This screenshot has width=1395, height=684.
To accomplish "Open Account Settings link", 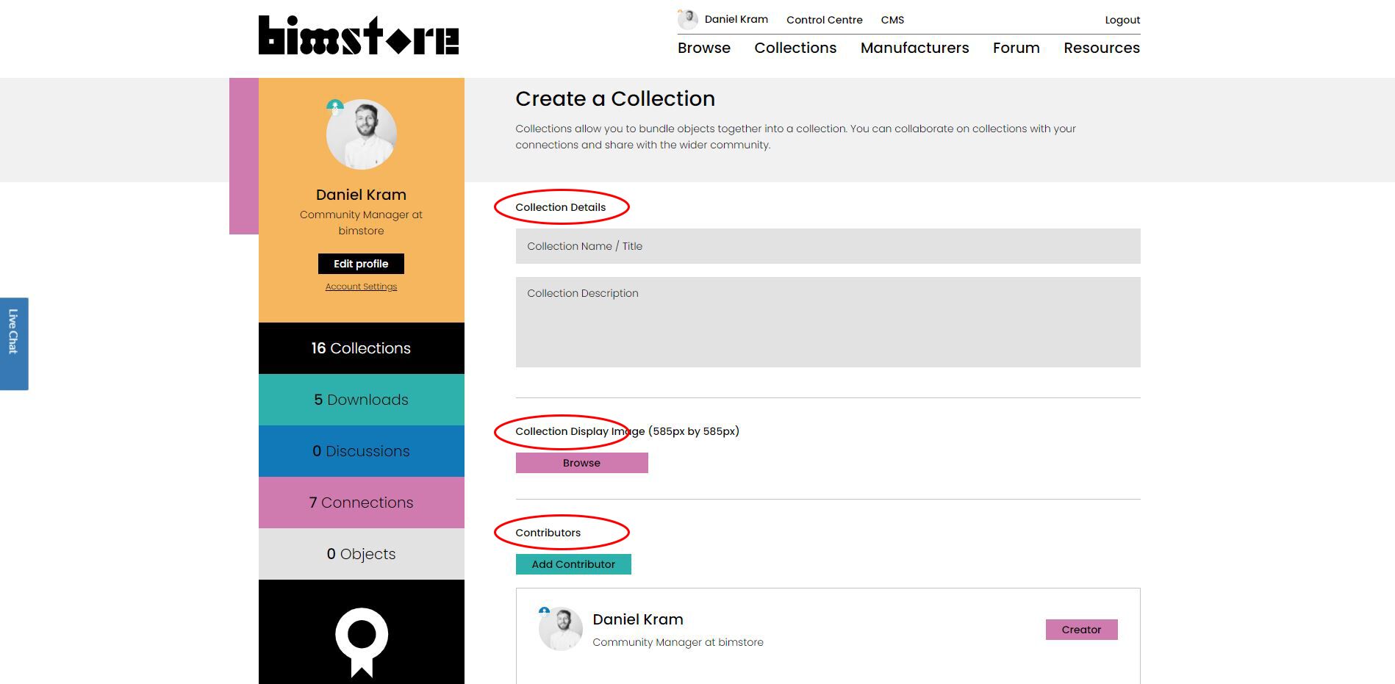I will (361, 287).
